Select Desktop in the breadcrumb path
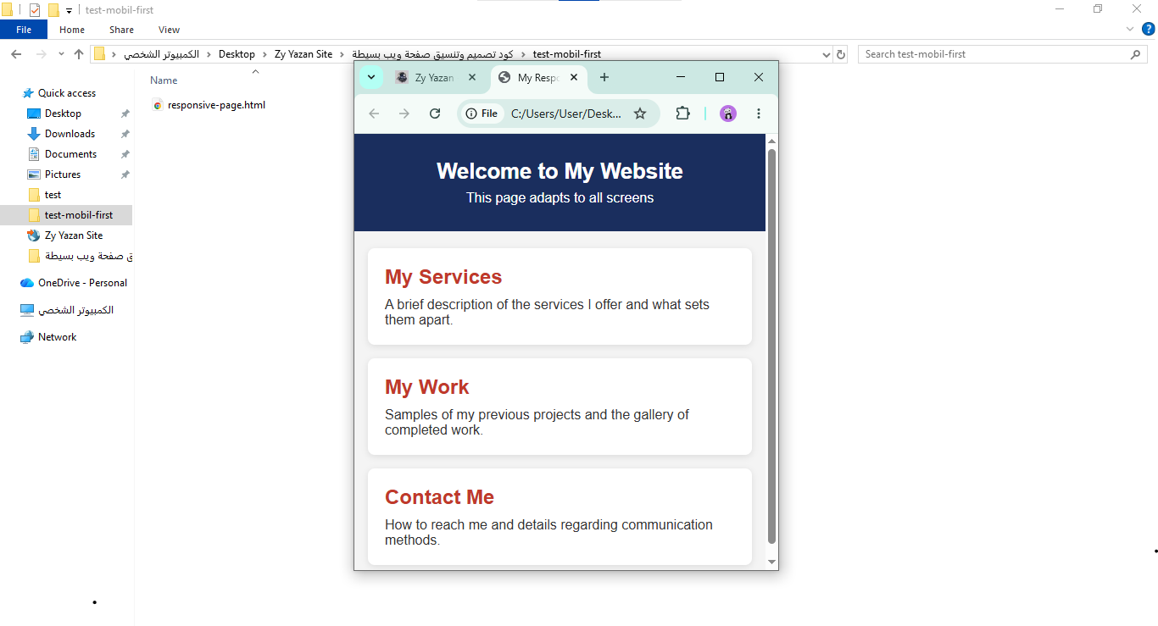The width and height of the screenshot is (1158, 626). [237, 54]
